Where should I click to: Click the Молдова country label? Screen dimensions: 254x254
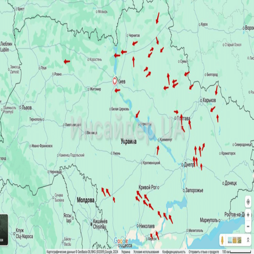point(86,200)
